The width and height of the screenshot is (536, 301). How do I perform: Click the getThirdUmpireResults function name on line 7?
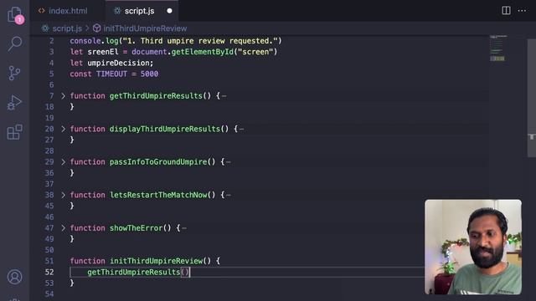[156, 96]
